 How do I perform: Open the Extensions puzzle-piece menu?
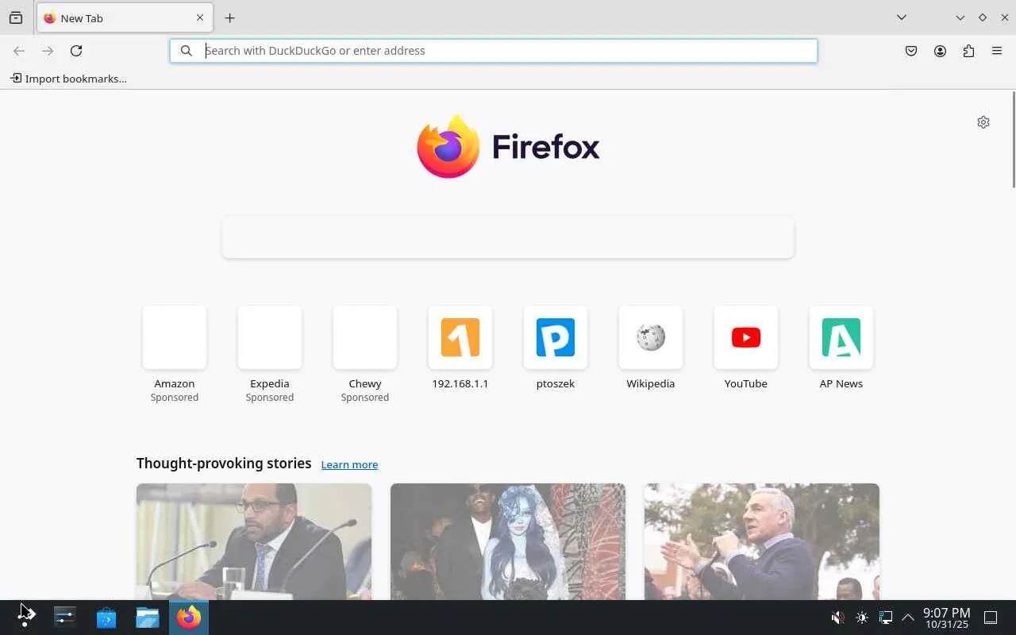(x=968, y=51)
